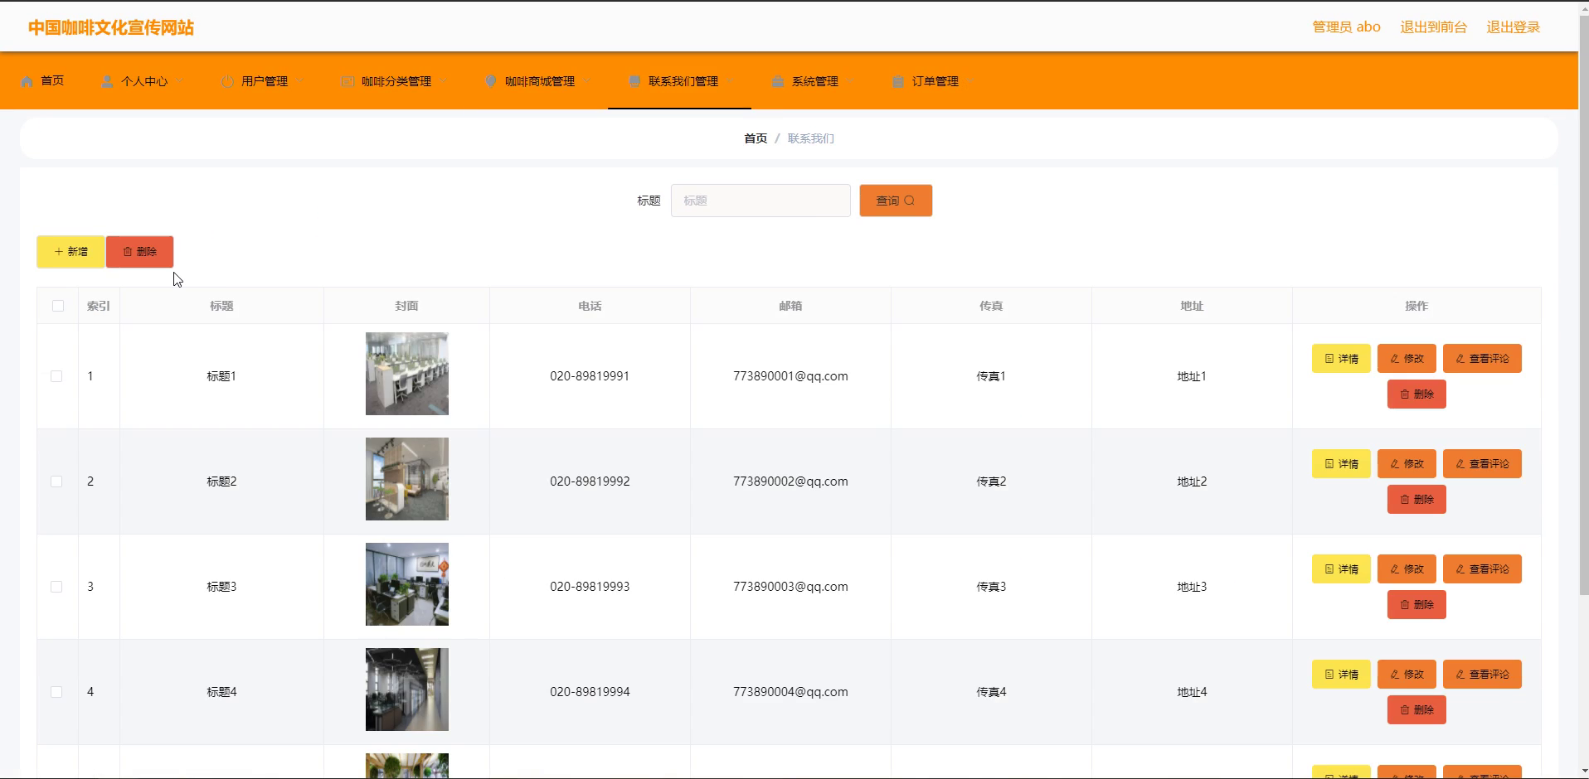The height and width of the screenshot is (779, 1589).
Task: Click the cover thumbnail of 标题1
Action: [407, 374]
